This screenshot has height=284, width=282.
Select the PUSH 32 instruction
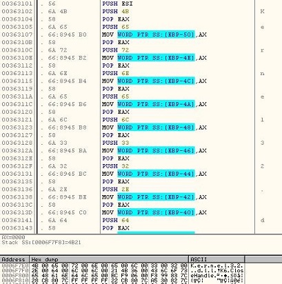116,166
